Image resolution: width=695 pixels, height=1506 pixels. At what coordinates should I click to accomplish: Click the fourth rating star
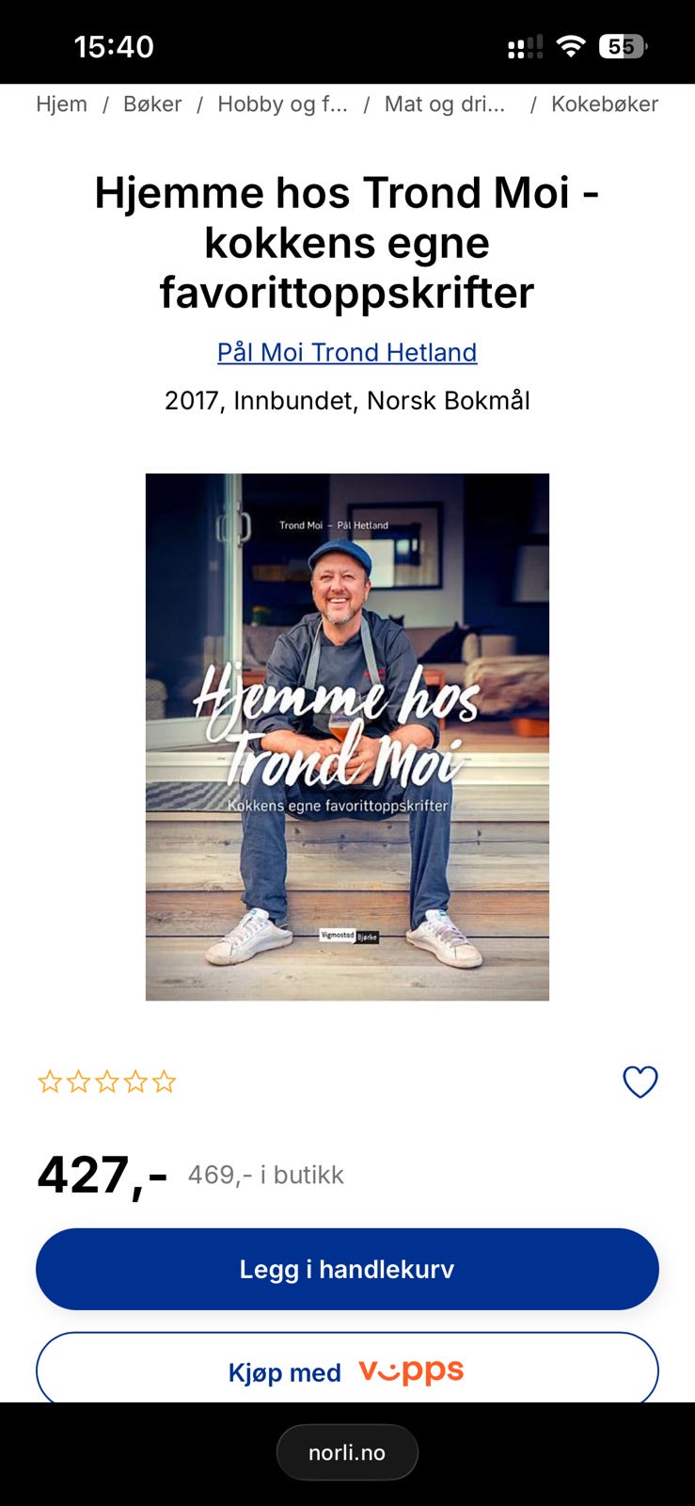(135, 1081)
